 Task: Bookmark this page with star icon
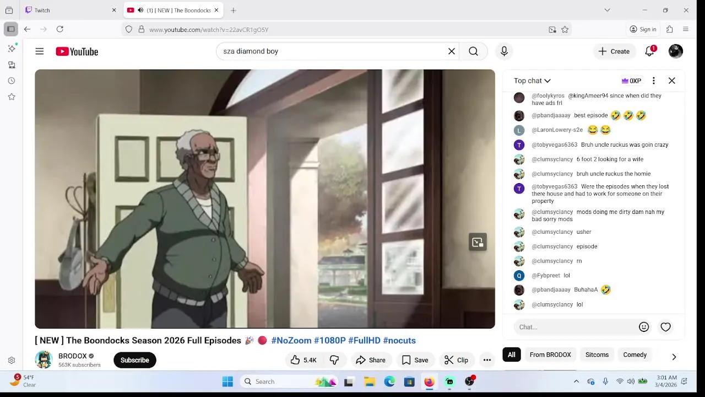pyautogui.click(x=565, y=30)
